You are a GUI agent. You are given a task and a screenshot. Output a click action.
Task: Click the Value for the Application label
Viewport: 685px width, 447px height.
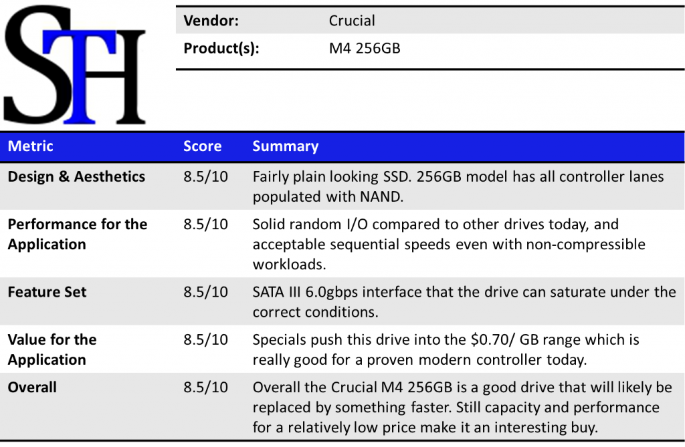point(52,349)
